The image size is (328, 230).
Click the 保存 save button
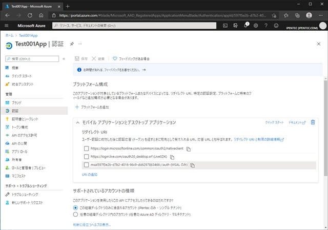81,59
